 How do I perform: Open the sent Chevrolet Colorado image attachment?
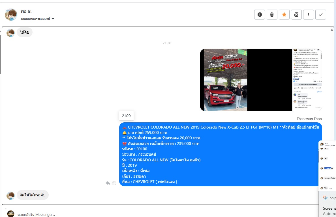point(261,80)
